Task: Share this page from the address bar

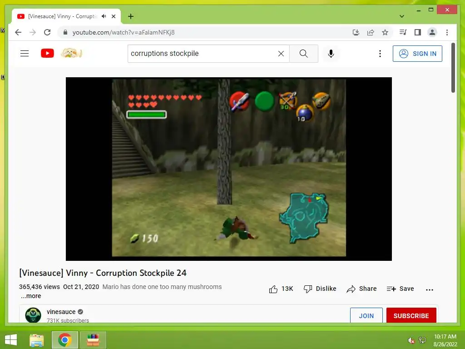Action: pyautogui.click(x=371, y=32)
